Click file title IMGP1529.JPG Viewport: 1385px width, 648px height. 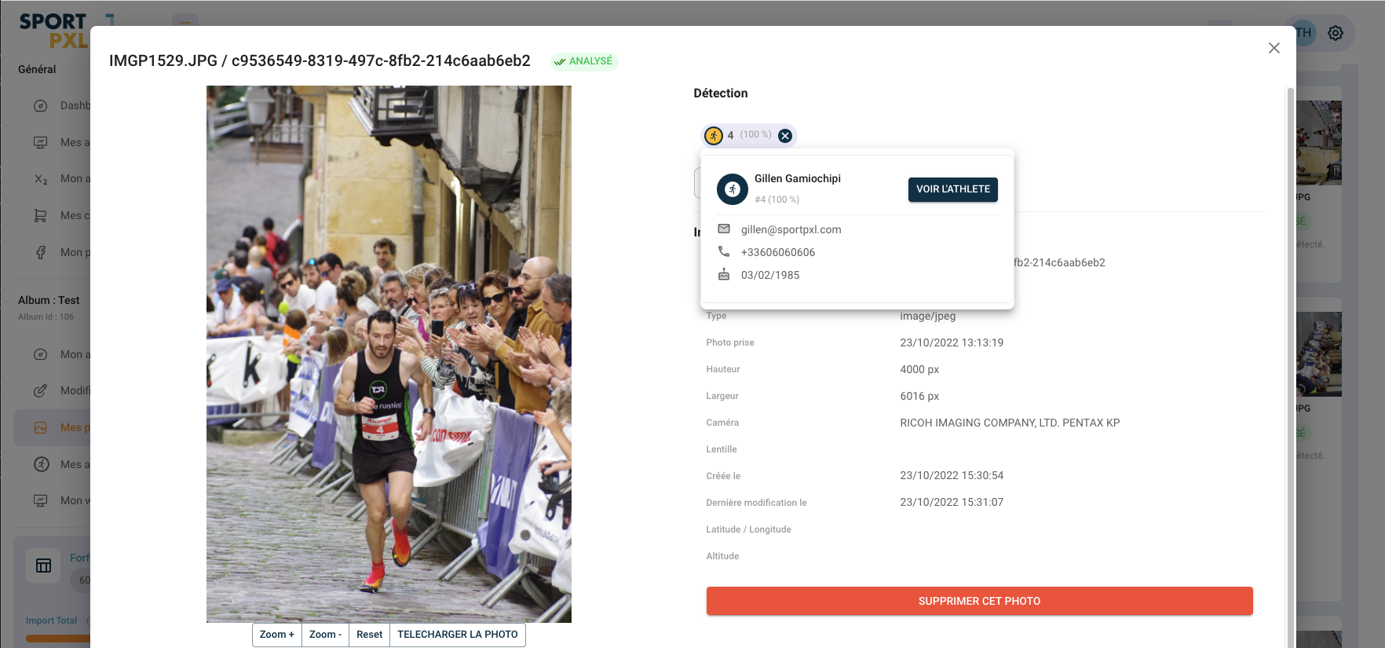pyautogui.click(x=163, y=60)
